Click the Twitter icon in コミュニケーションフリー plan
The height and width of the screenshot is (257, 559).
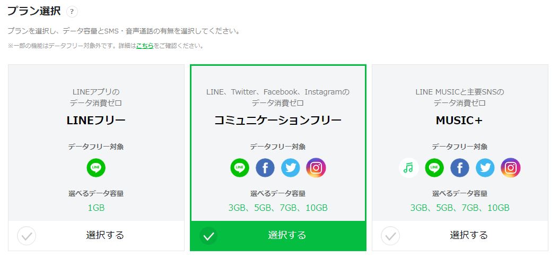[x=291, y=168]
